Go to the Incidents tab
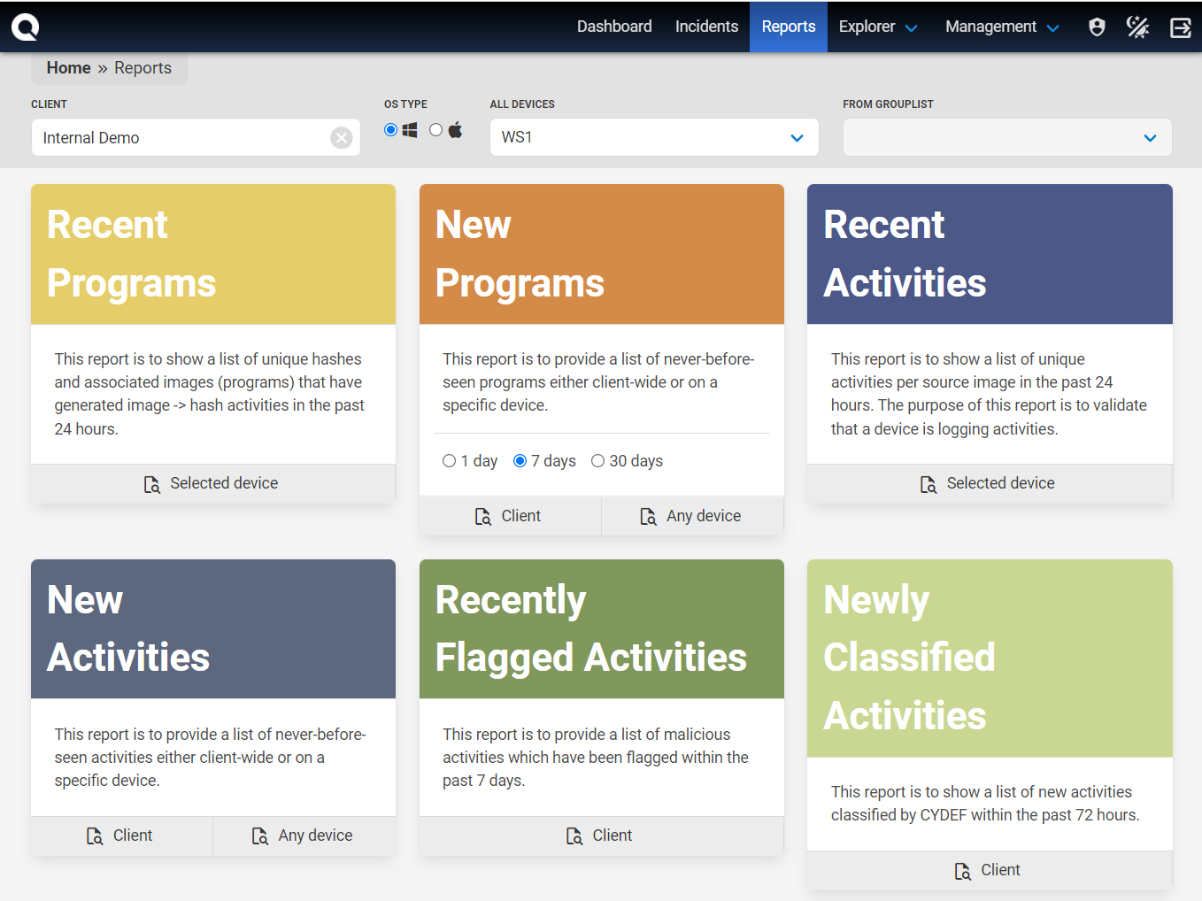 pos(705,27)
